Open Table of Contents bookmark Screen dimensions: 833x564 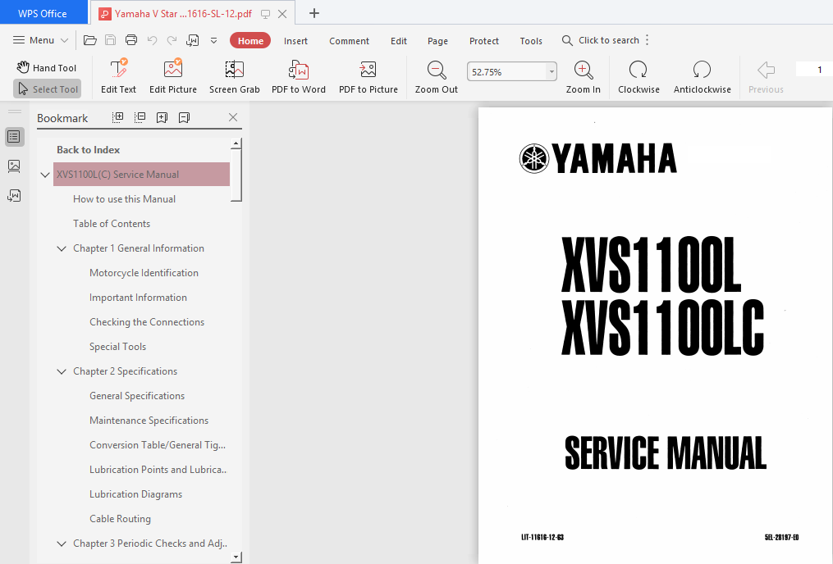(112, 223)
